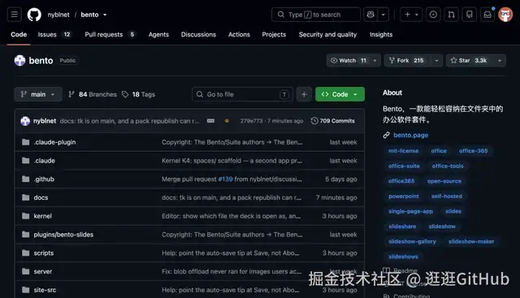Open the user avatar menu
The image size is (520, 298).
coord(505,15)
